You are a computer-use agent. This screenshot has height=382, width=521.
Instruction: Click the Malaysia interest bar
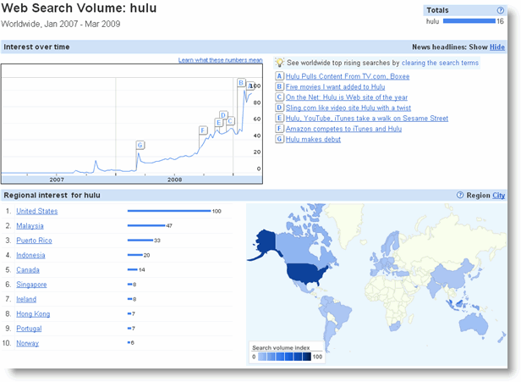[146, 225]
